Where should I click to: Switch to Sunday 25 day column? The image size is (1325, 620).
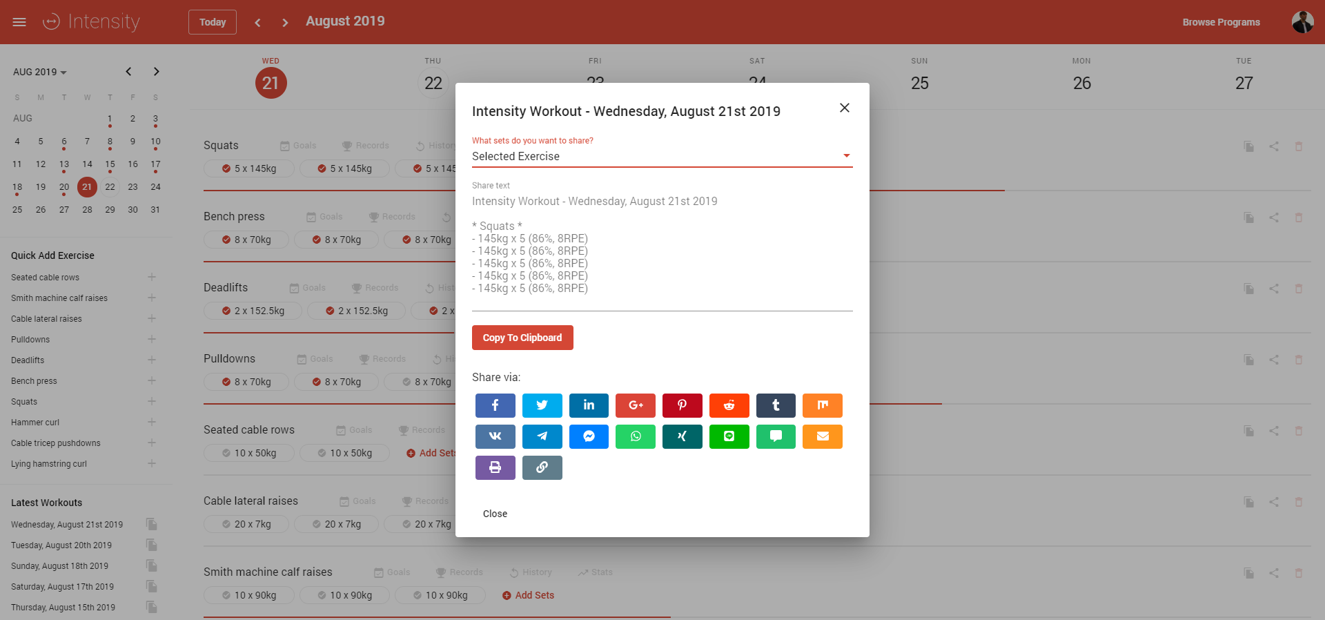click(920, 83)
